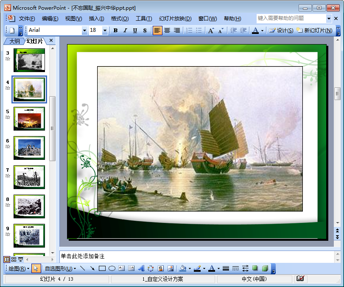
Task: Open the font size 18 dropdown
Action: (x=105, y=31)
